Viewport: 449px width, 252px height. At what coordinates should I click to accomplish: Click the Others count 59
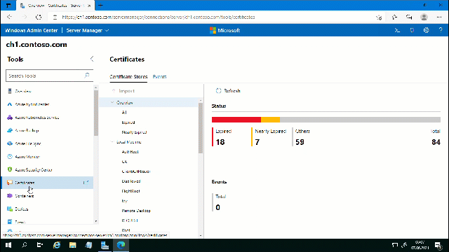point(300,142)
